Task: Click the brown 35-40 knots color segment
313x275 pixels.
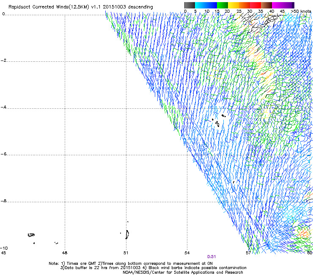Action: click(x=266, y=5)
